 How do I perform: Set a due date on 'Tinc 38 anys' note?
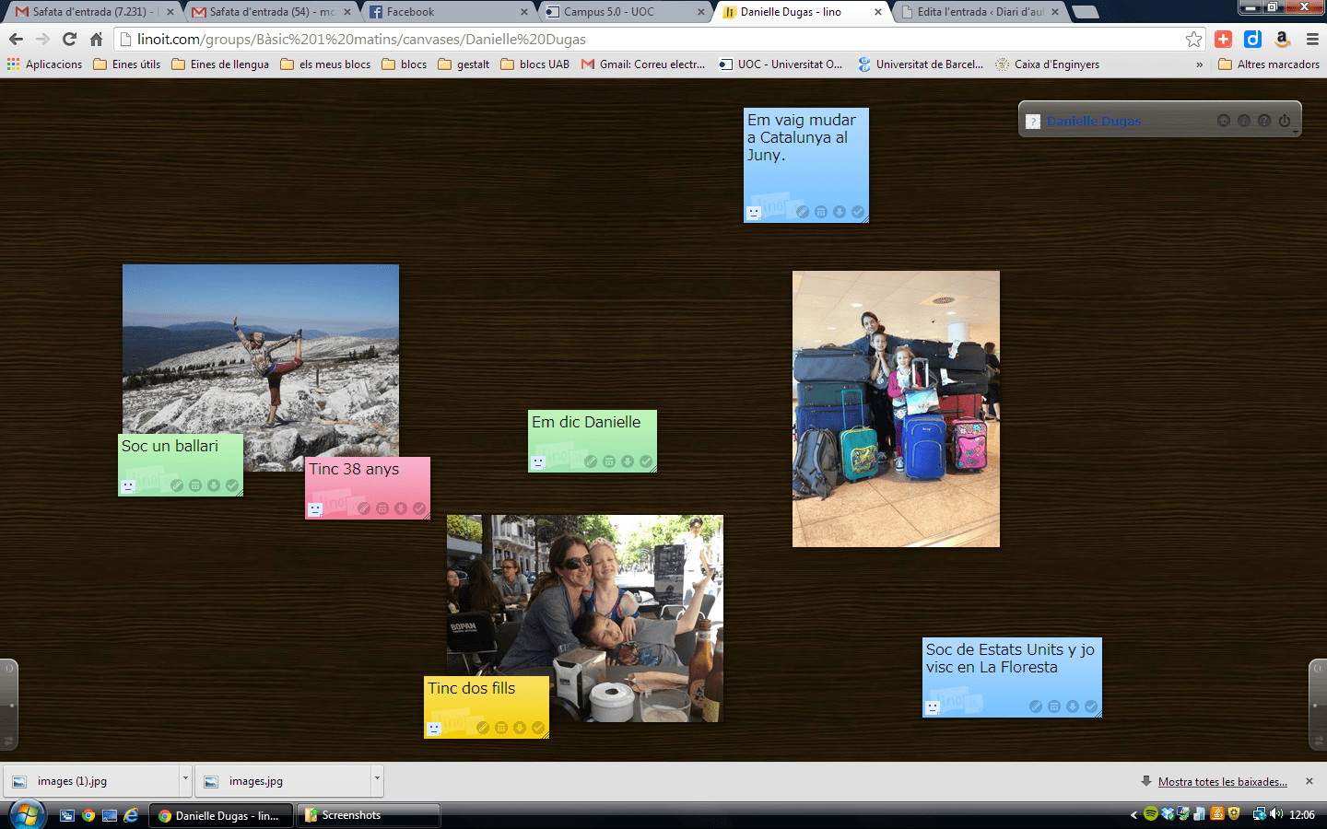coord(382,508)
